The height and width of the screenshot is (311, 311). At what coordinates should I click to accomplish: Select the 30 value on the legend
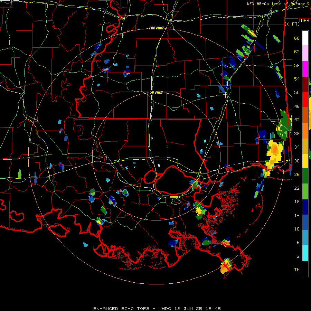click(297, 161)
